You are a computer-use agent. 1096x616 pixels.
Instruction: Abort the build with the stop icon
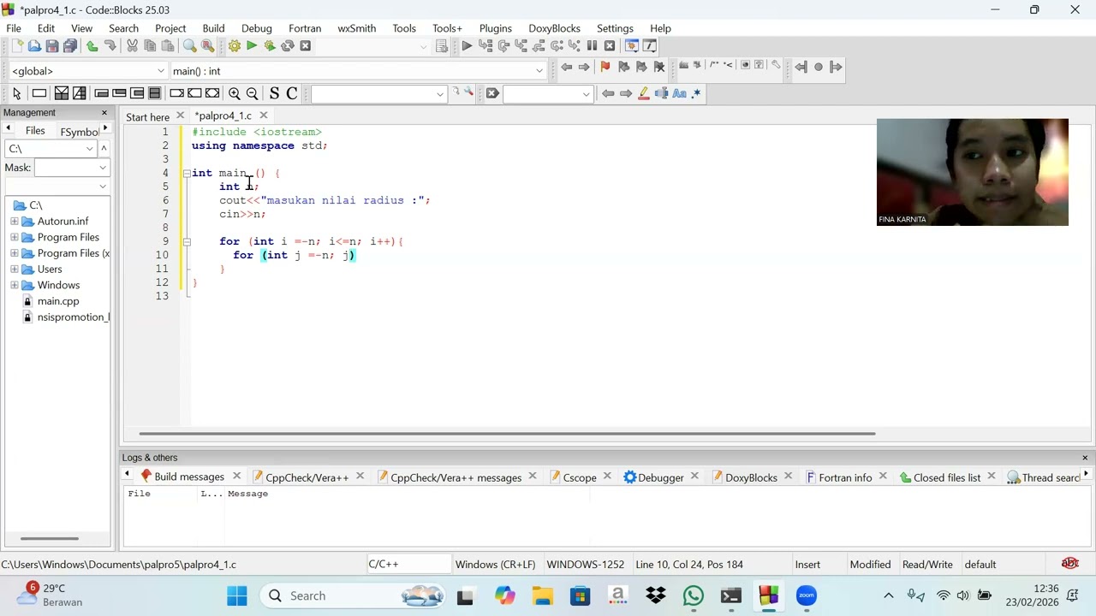pos(306,46)
